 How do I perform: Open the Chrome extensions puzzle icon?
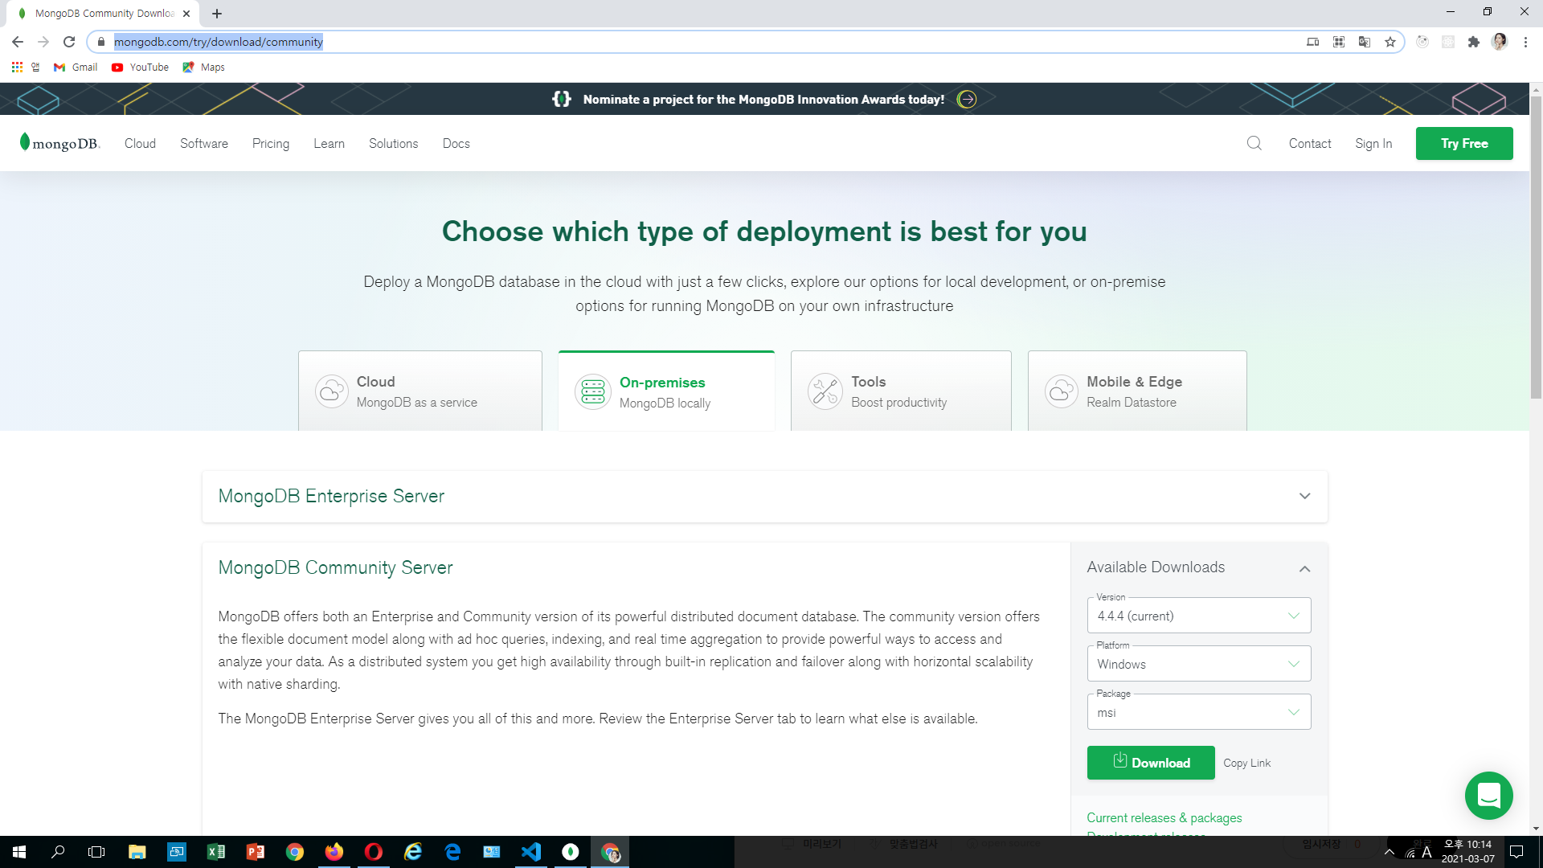pyautogui.click(x=1473, y=42)
